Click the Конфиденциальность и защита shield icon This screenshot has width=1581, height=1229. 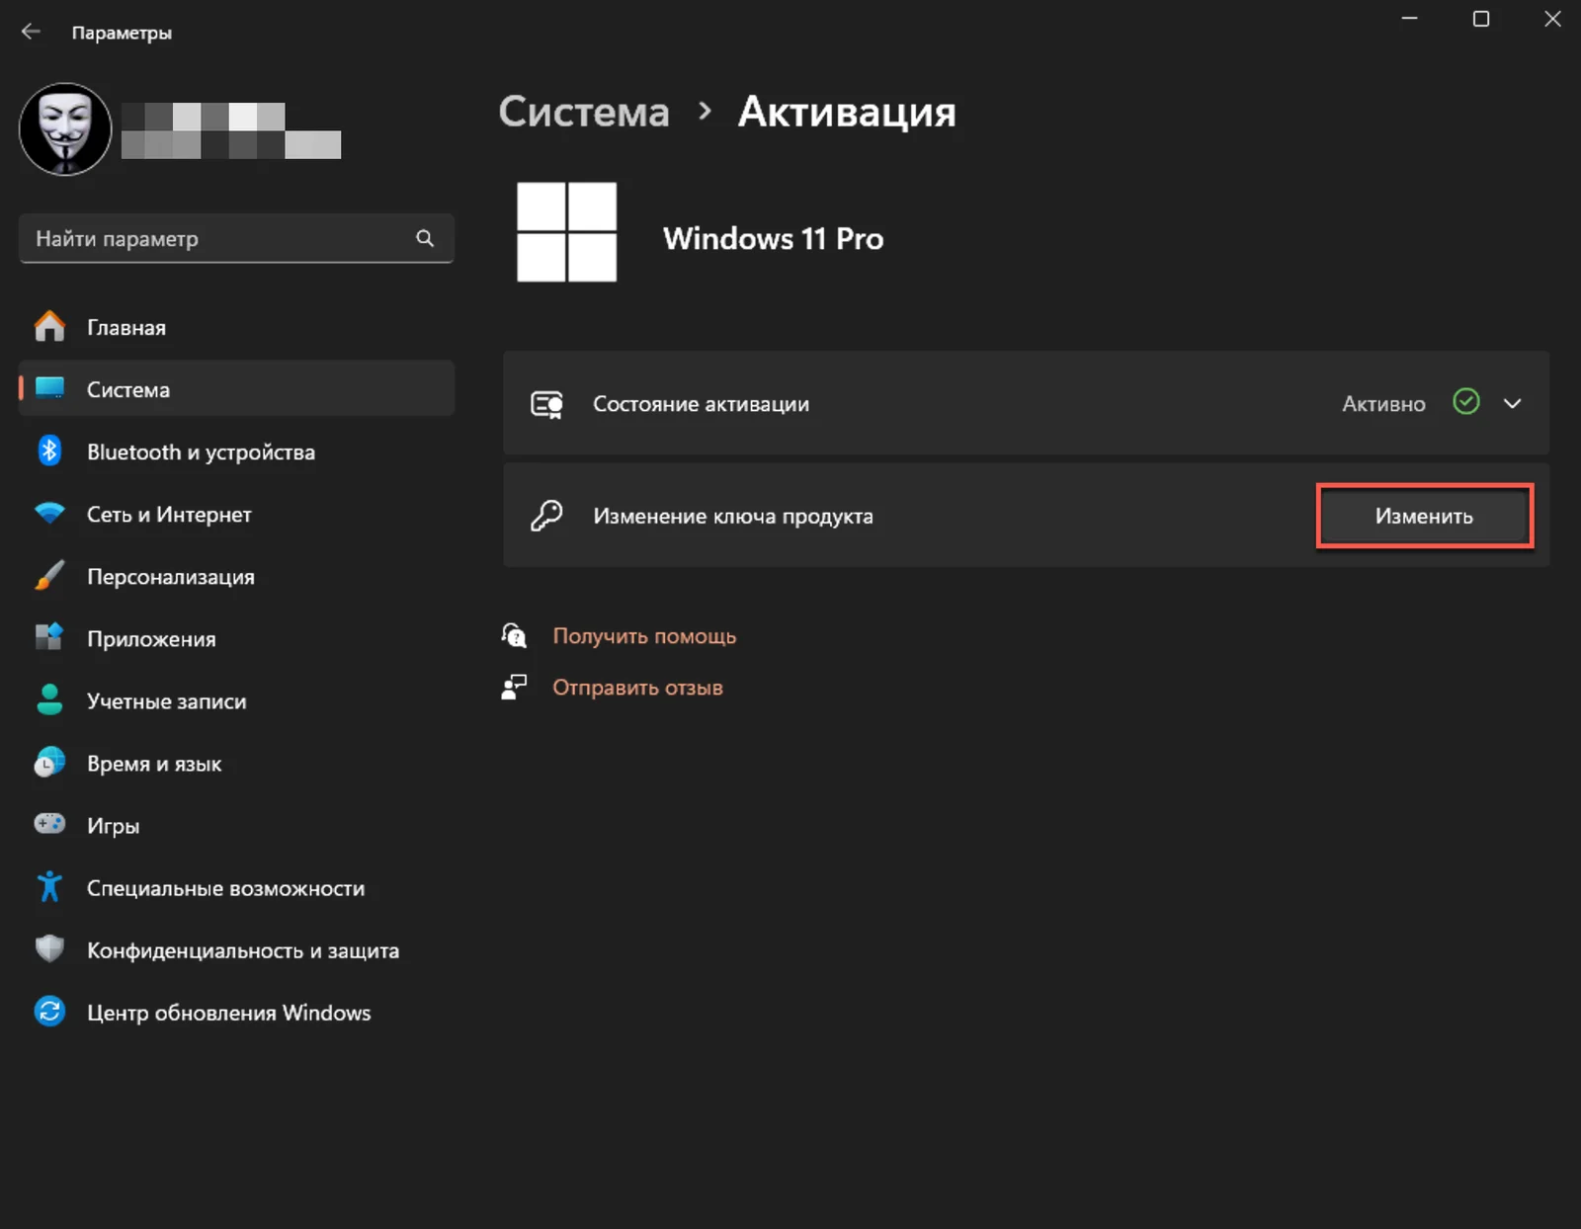[49, 948]
